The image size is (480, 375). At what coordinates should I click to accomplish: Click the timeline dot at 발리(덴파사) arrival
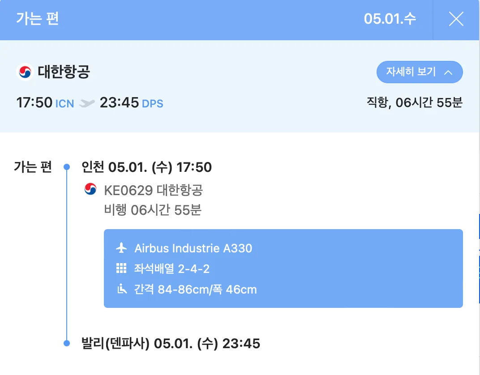click(x=67, y=344)
